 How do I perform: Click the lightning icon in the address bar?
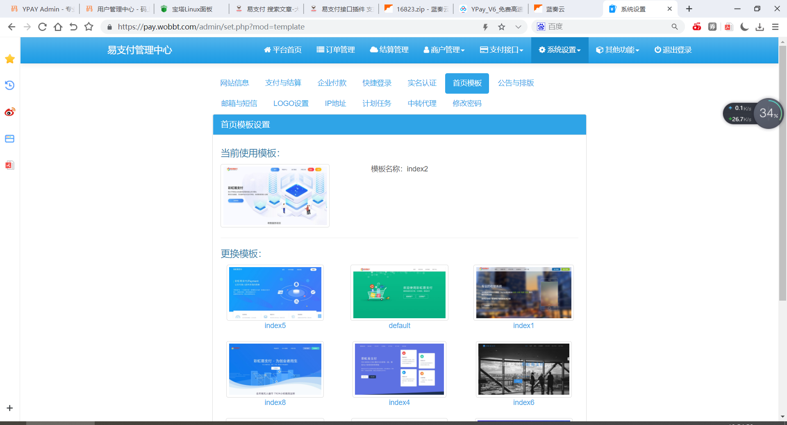(x=485, y=27)
